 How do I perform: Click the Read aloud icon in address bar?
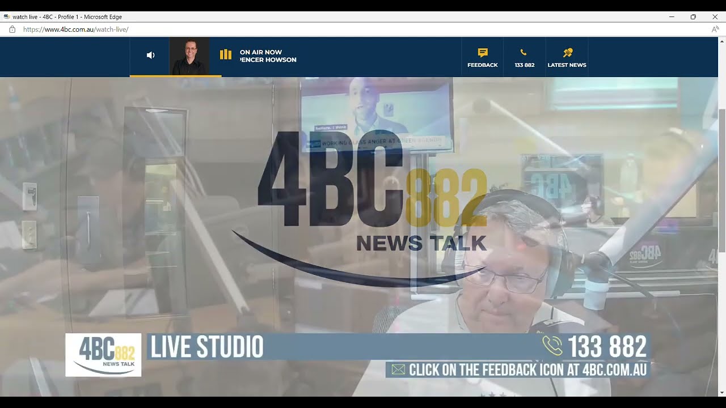click(715, 29)
